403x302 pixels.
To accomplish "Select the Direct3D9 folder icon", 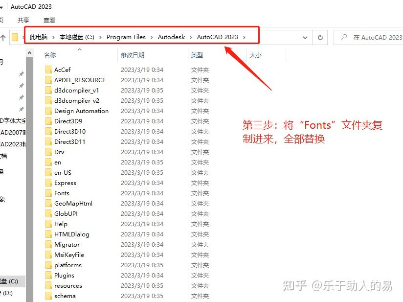I will [x=48, y=121].
